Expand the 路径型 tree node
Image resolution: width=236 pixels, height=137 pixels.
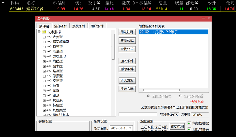pos(44,71)
